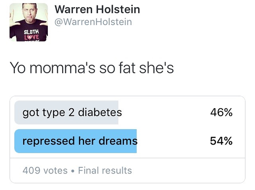Click the gray 46% result bar end
Image resolution: width=255 pixels, height=190 pixels.
coord(117,113)
